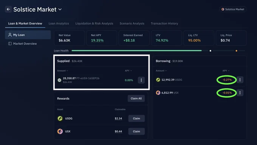The height and width of the screenshot is (145, 257).
Task: Click the Supplied $26.43K heading
Action: [70, 61]
